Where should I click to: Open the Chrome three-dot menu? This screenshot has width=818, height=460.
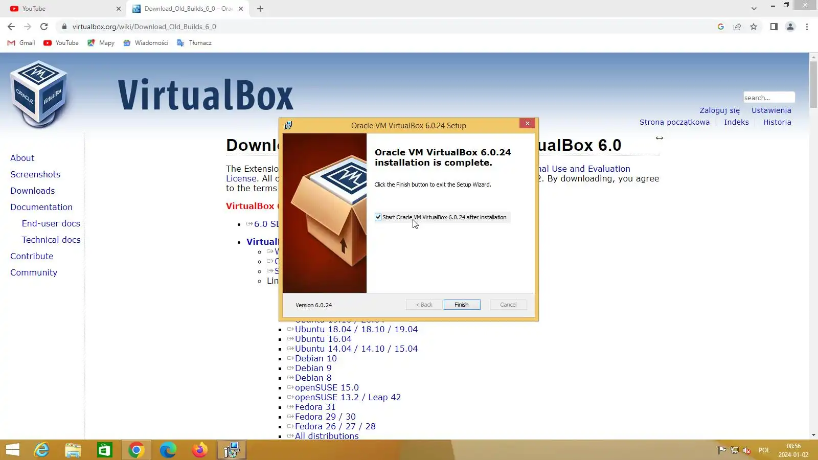[807, 27]
